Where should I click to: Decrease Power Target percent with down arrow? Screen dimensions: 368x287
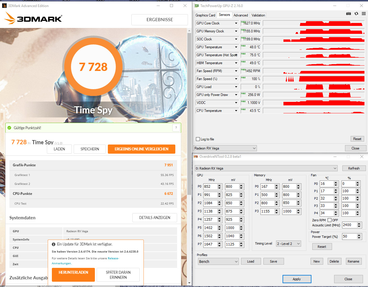pyautogui.click(x=359, y=238)
